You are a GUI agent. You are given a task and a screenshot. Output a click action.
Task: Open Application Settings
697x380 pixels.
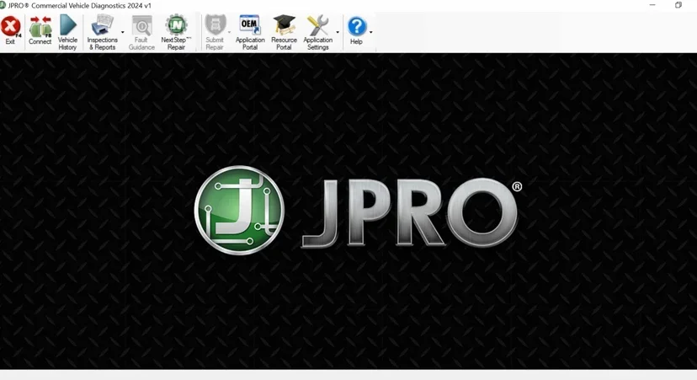(318, 31)
